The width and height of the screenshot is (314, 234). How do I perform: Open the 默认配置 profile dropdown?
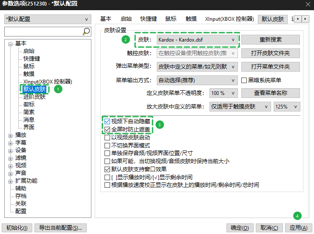point(48,19)
